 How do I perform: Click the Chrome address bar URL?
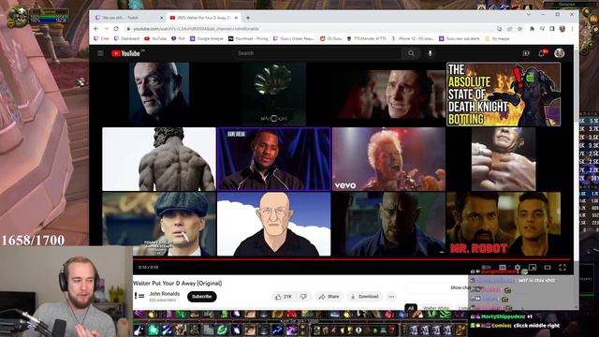(x=196, y=29)
